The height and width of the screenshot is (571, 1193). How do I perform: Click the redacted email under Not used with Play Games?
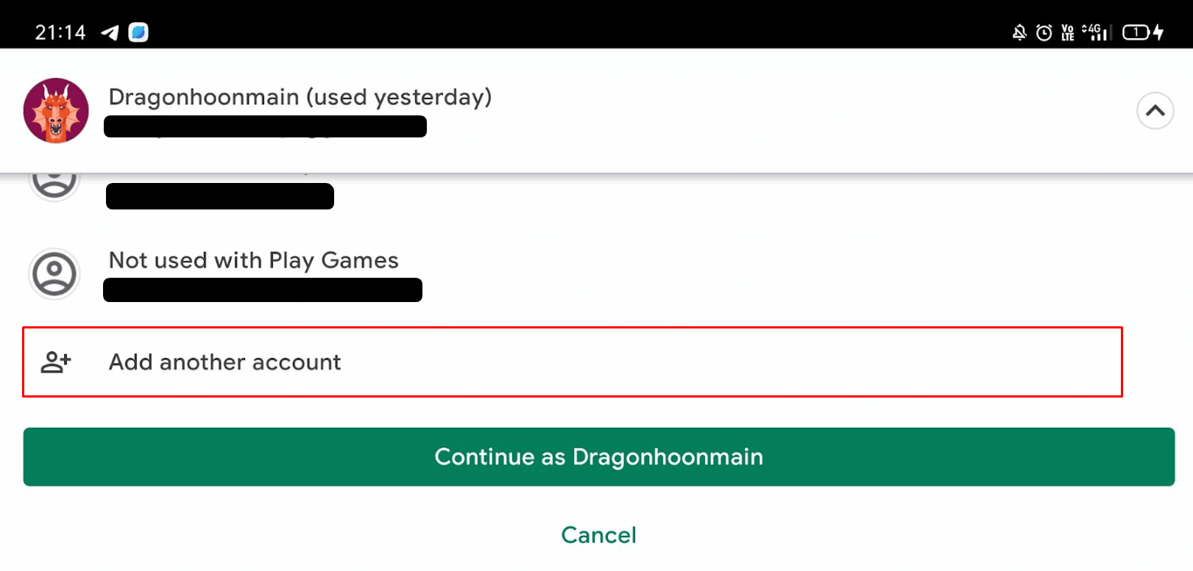(x=263, y=290)
